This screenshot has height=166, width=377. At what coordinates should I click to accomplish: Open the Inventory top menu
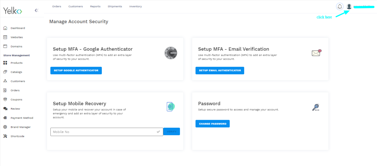(x=135, y=6)
